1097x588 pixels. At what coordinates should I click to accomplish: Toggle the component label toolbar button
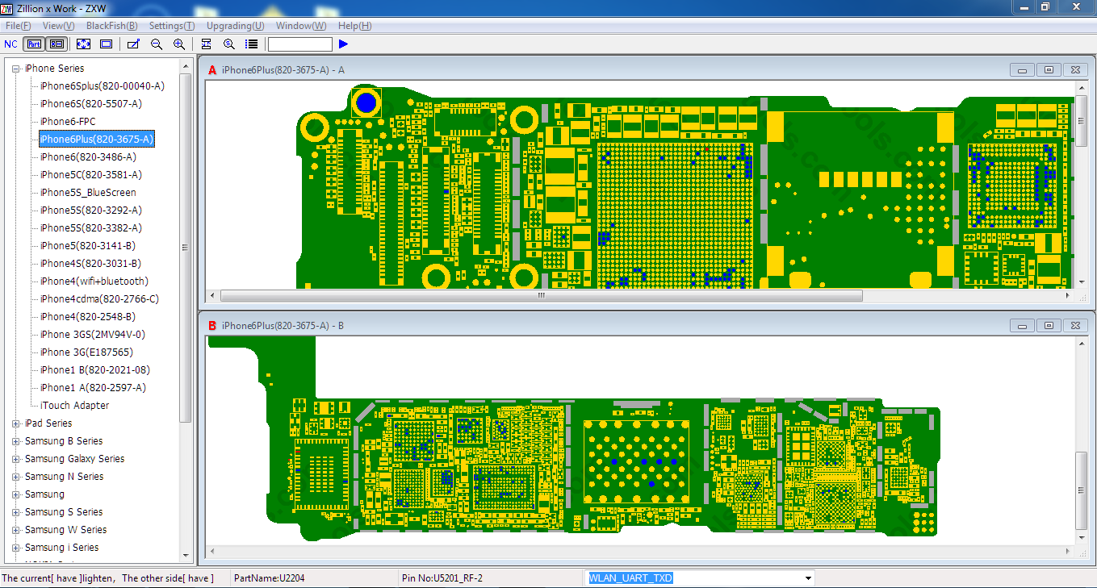click(x=57, y=44)
